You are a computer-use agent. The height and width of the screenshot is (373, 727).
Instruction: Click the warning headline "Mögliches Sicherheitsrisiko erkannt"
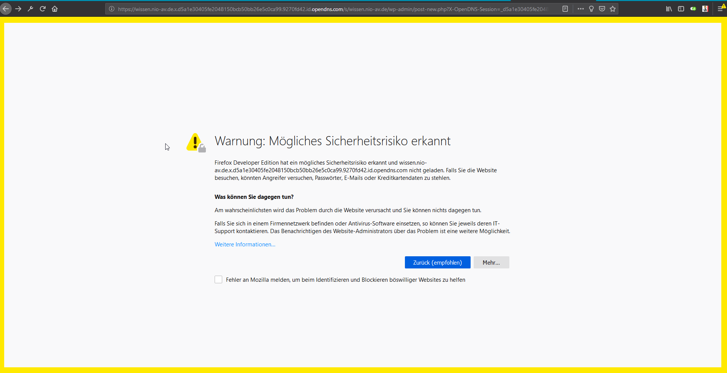pyautogui.click(x=360, y=141)
